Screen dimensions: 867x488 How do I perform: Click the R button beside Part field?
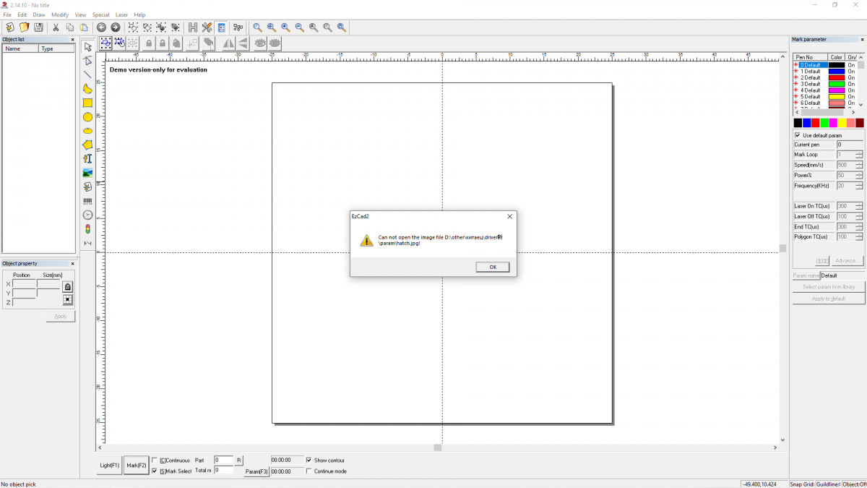pos(239,460)
